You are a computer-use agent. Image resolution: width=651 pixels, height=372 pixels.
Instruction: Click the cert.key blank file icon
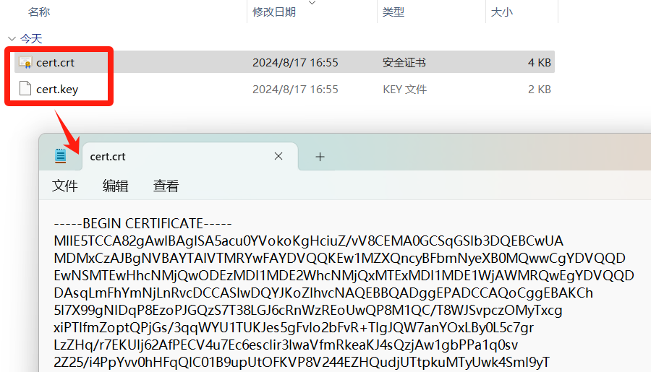(25, 90)
